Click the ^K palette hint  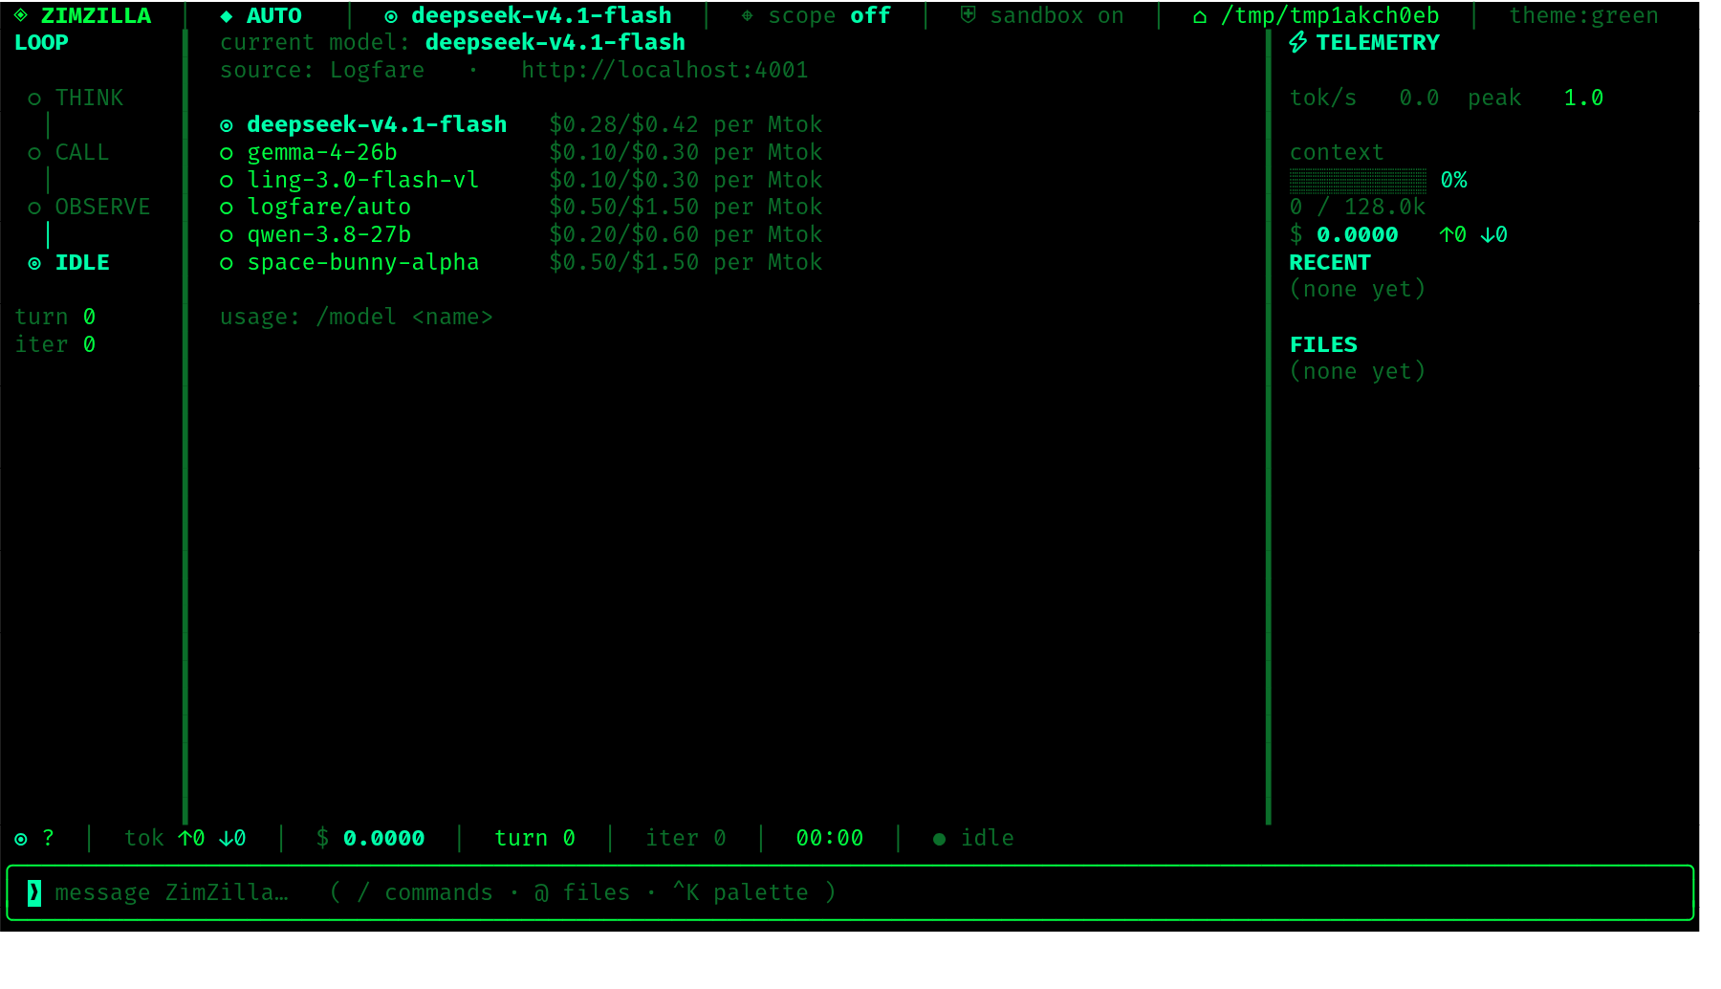[x=740, y=892]
